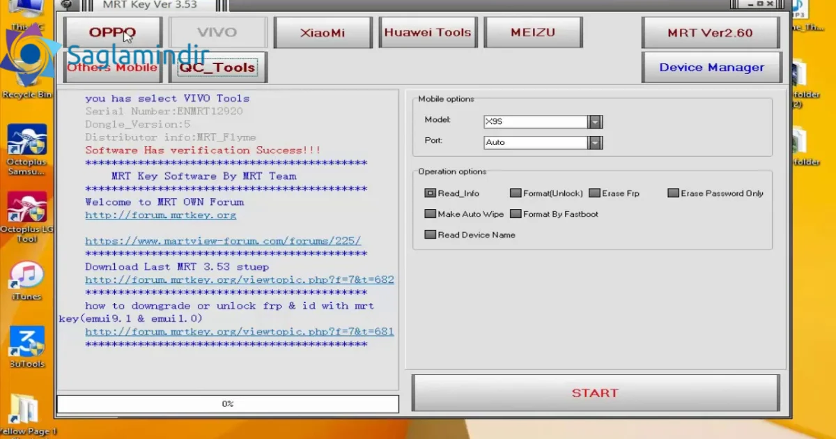Expand the Model dropdown arrow
This screenshot has width=836, height=439.
pyautogui.click(x=595, y=122)
